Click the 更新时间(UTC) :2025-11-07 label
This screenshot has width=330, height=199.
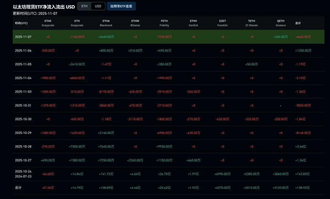coord(35,13)
